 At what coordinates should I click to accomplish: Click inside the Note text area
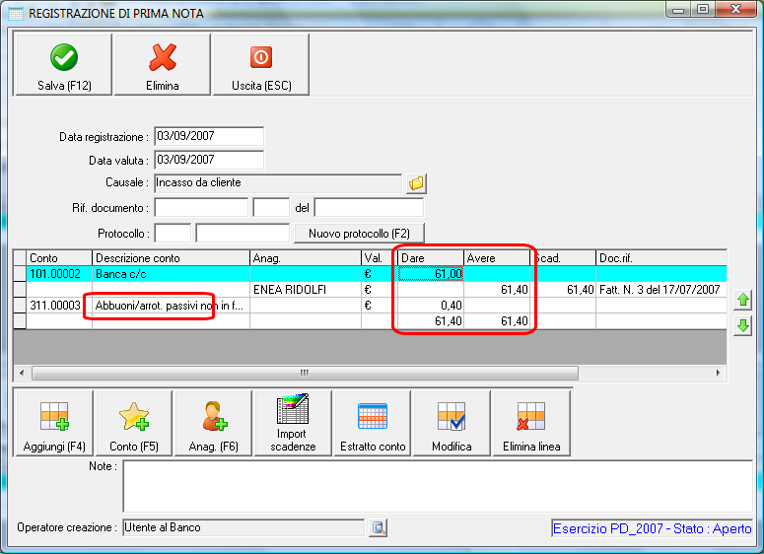point(438,486)
